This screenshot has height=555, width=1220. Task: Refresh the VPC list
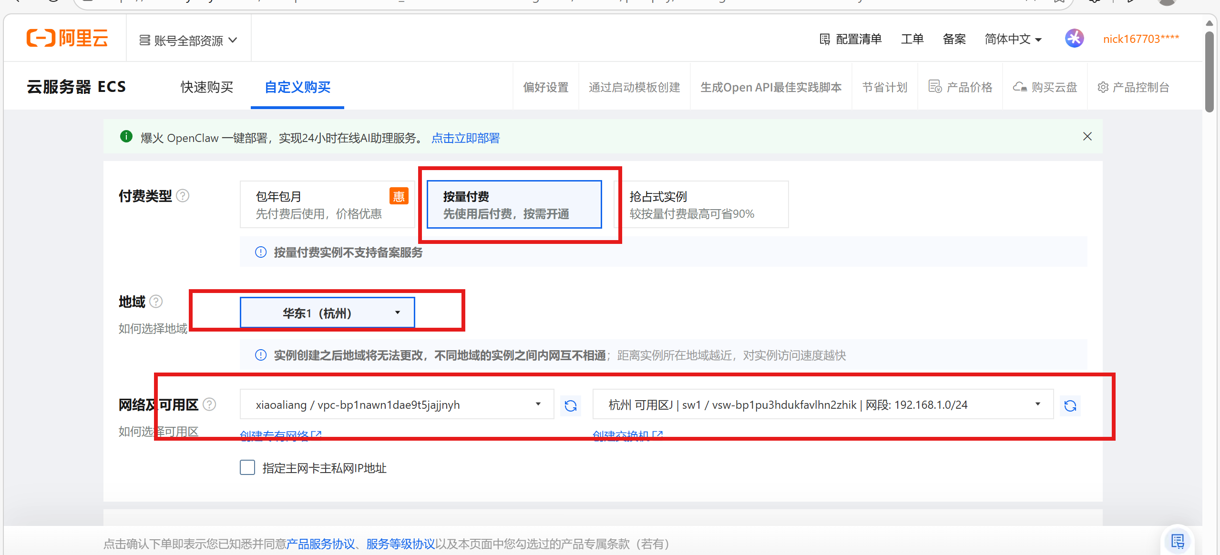click(570, 405)
